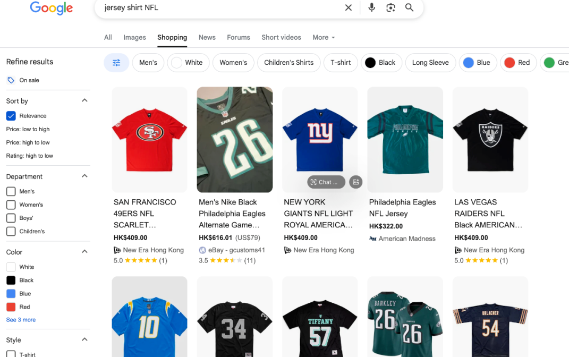Image resolution: width=569 pixels, height=357 pixels.
Task: Sort by Price: low to high
Action: [x=28, y=129]
